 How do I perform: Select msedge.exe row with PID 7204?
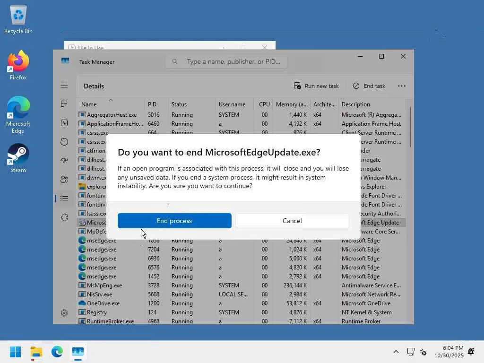click(x=242, y=250)
